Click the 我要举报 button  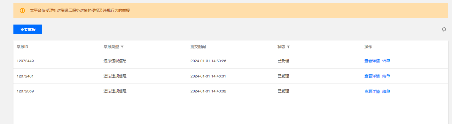pyautogui.click(x=28, y=29)
